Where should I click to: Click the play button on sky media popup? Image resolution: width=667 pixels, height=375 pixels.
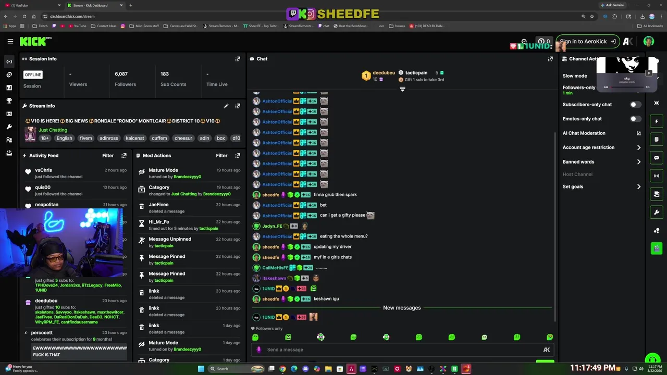649,73
